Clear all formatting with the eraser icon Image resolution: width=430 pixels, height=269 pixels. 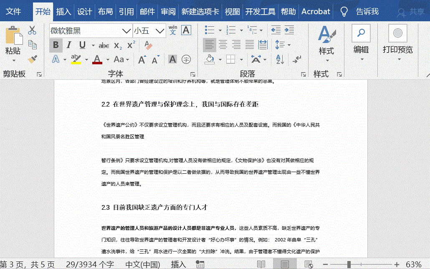(148, 45)
